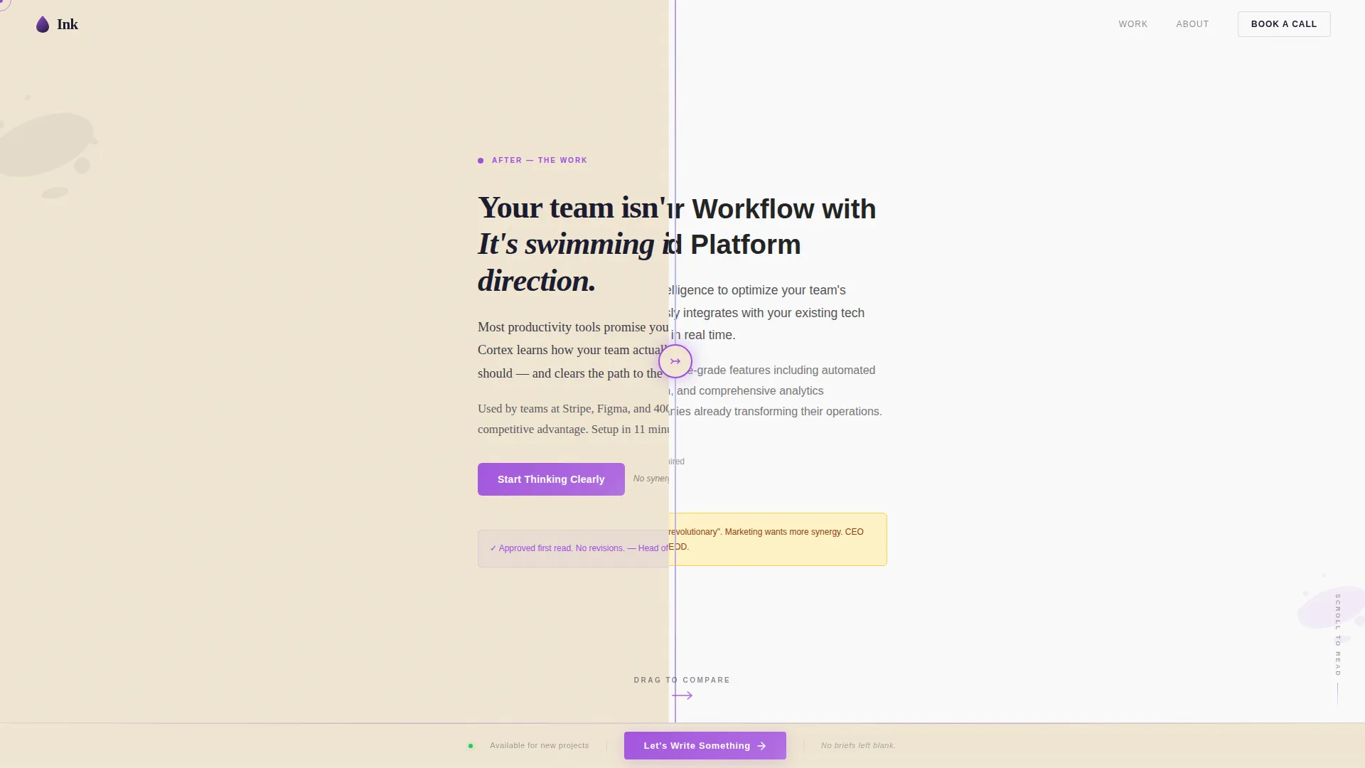1365x768 pixels.
Task: Click the Book a Call button
Action: tap(1283, 24)
